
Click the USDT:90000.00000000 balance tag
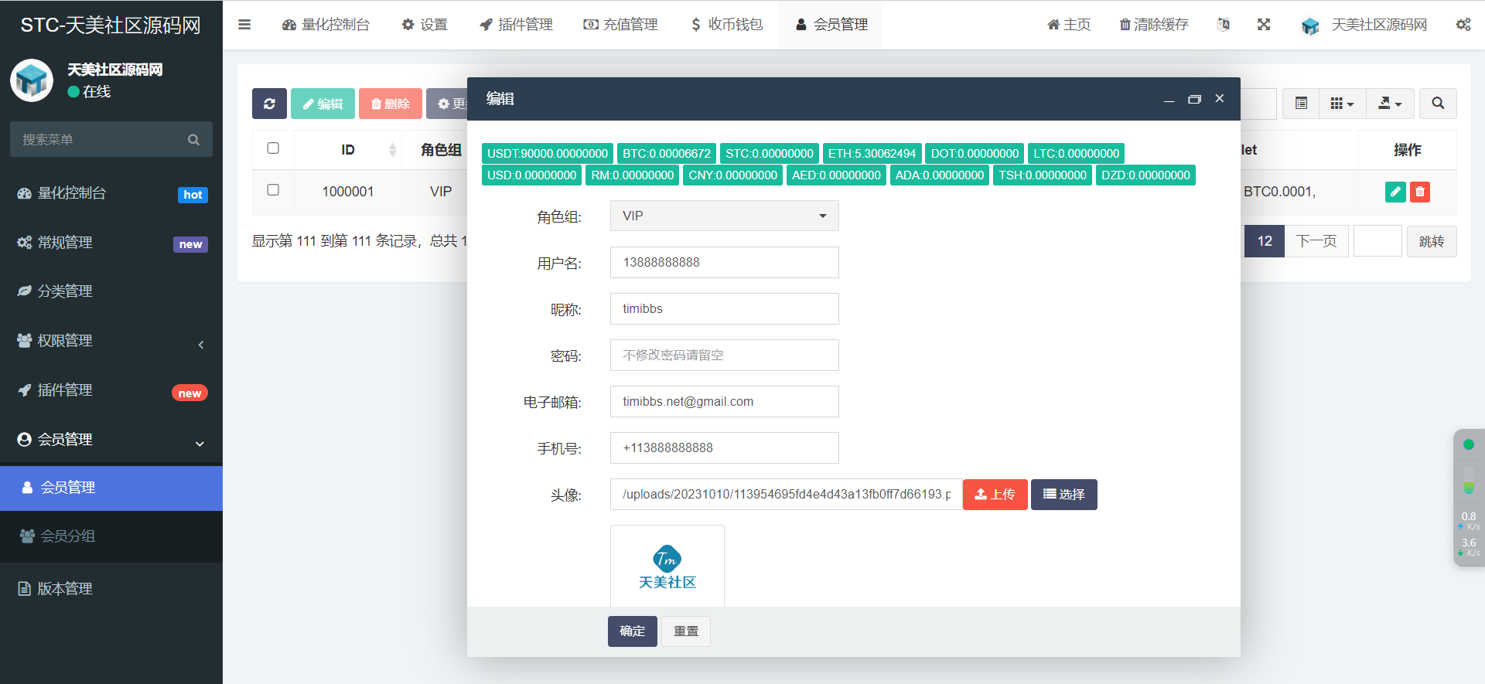point(548,153)
